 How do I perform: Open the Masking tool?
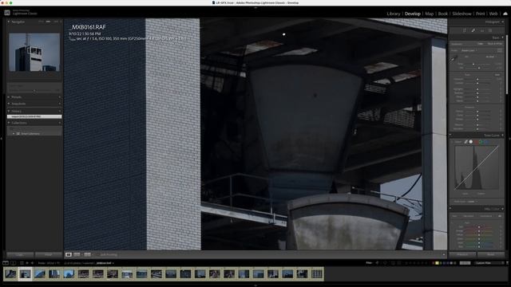pos(490,30)
